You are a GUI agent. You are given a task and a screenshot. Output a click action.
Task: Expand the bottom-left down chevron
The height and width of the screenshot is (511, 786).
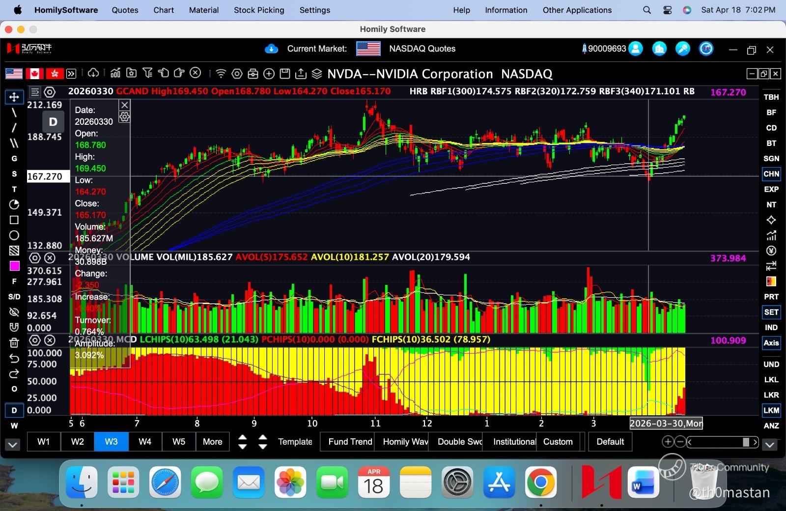click(13, 445)
